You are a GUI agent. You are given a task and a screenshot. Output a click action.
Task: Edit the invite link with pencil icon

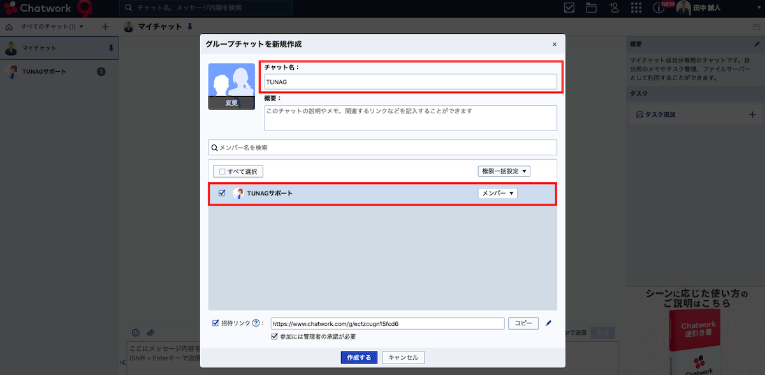[x=549, y=323]
